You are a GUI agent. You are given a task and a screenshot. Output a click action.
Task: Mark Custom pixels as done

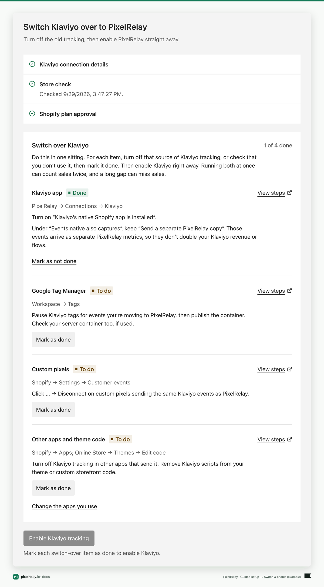tap(53, 410)
